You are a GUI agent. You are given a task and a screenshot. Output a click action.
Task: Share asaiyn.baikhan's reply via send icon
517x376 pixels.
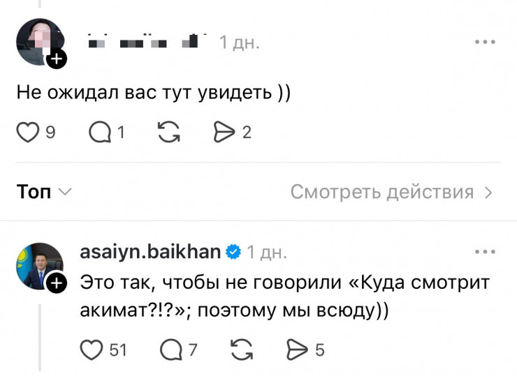pos(298,349)
